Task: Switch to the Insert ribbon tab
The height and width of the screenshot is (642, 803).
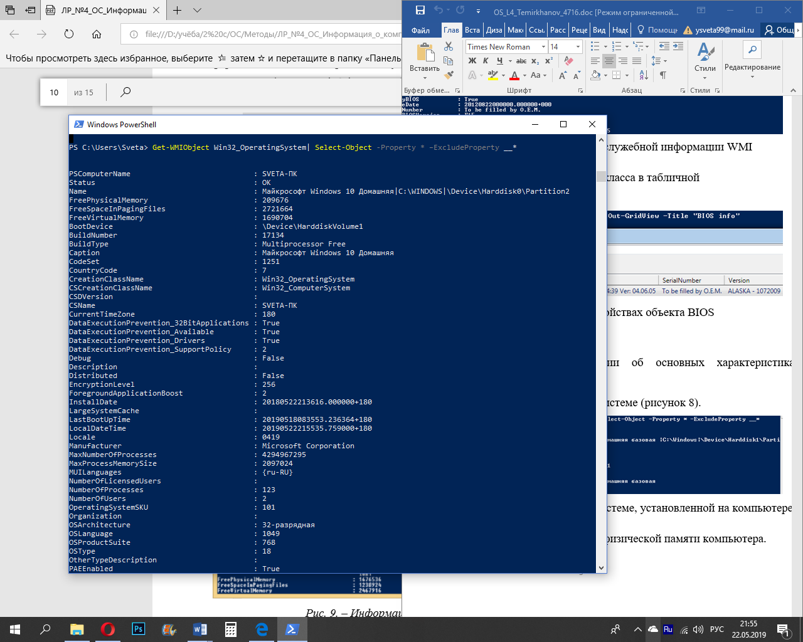Action: (472, 30)
